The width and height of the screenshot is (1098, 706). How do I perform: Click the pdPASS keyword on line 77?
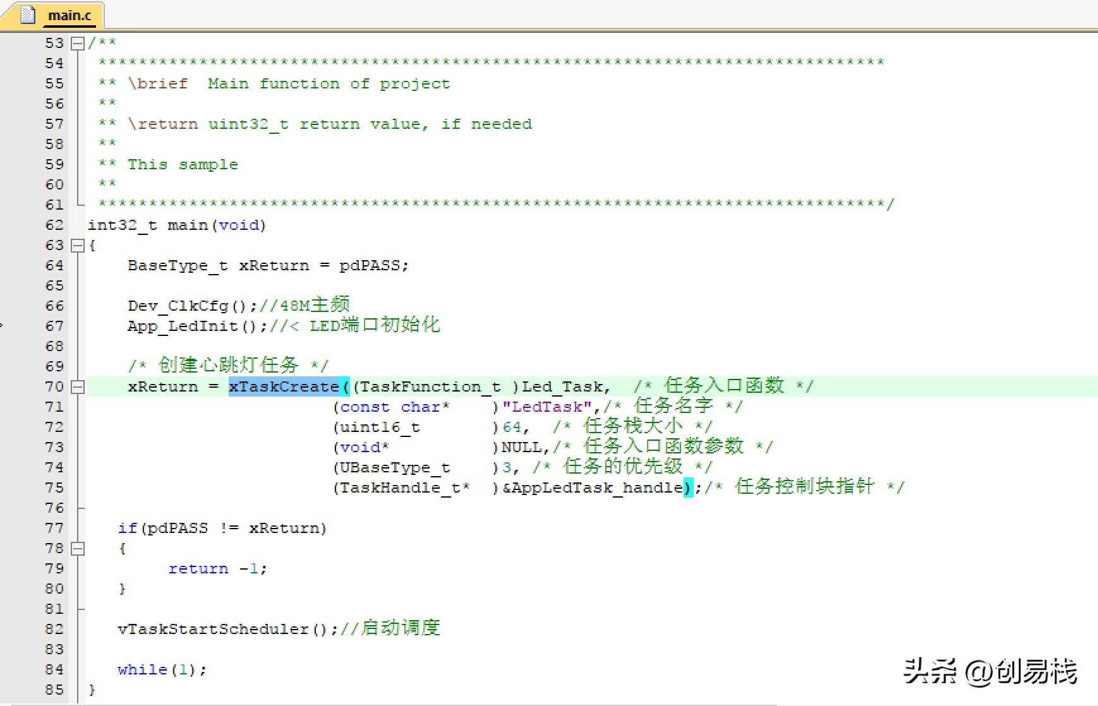[x=177, y=528]
